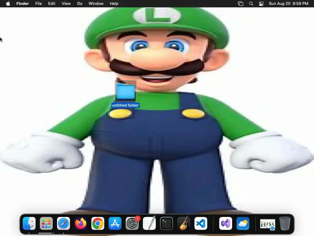Open the App Store dock icon
Viewport: 314px width, 236px height.
115,223
